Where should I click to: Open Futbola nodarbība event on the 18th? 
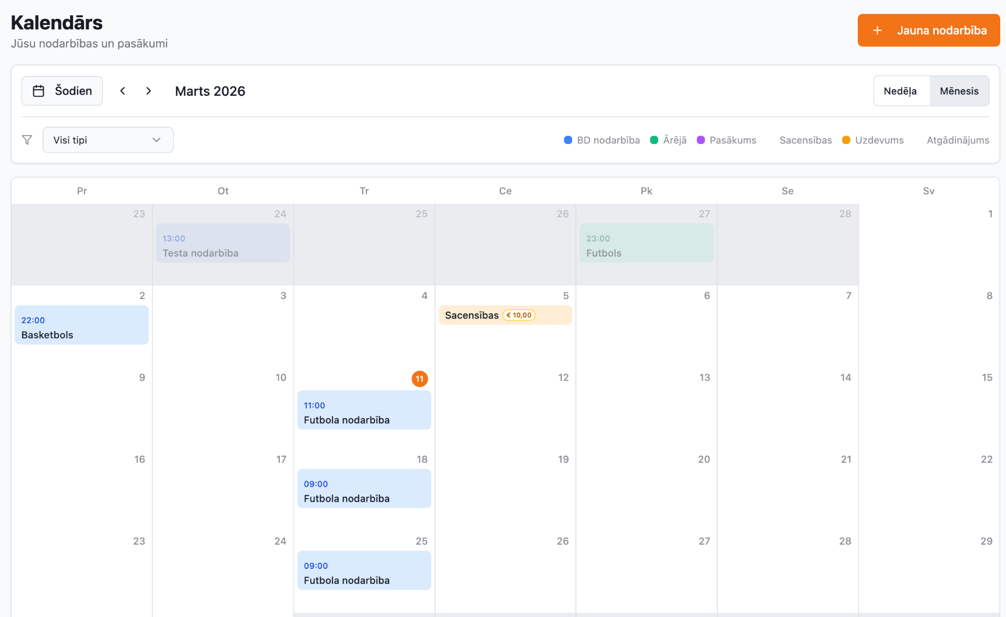click(x=364, y=489)
